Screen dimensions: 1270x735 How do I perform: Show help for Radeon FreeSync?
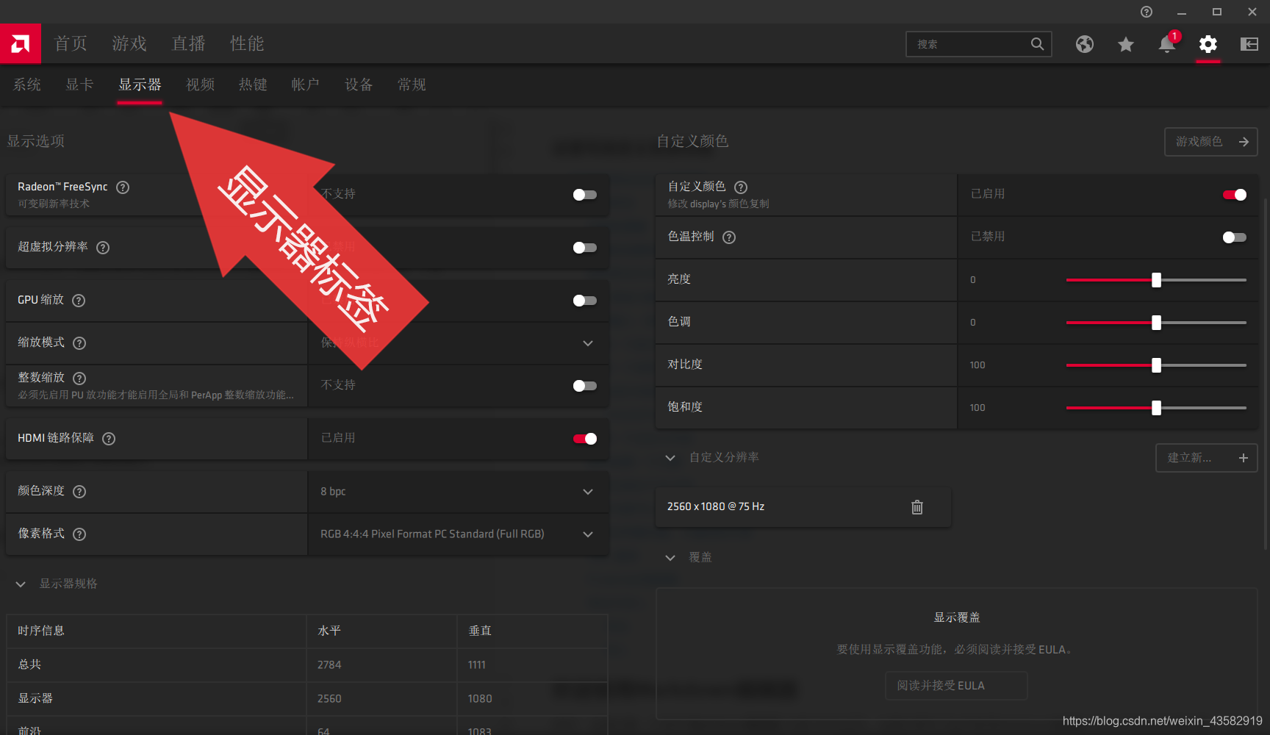point(123,187)
